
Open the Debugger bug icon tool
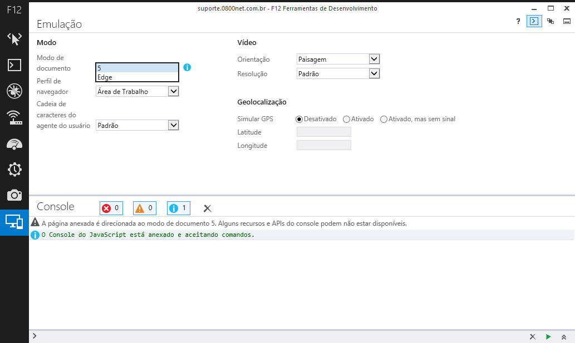14,91
